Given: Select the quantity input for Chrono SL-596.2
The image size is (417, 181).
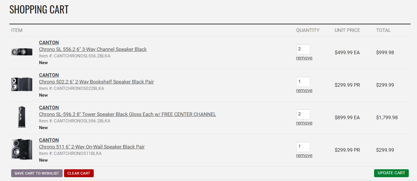Looking at the screenshot, I should (303, 114).
